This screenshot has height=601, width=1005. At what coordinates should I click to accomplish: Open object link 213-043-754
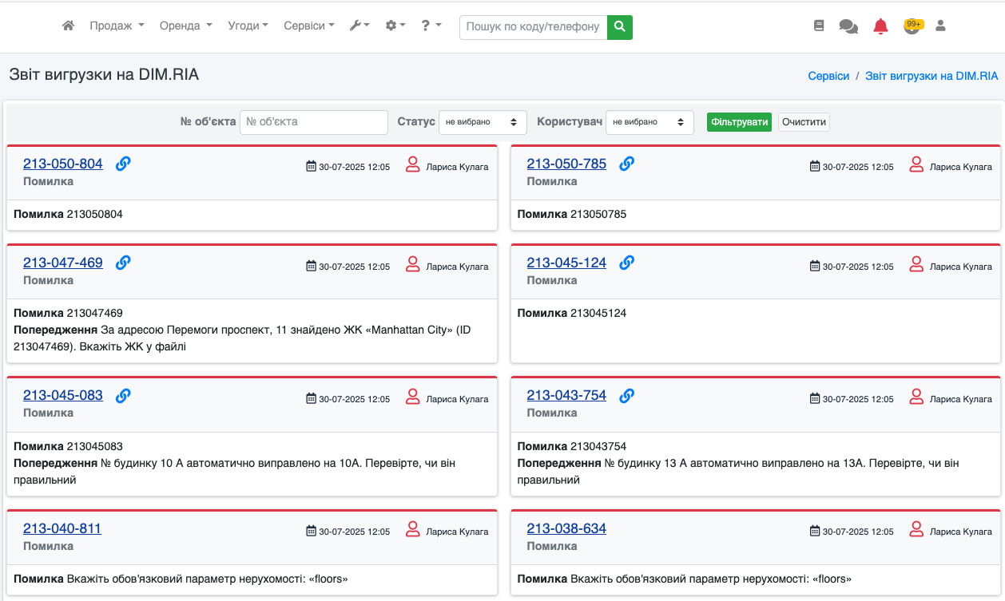coord(566,395)
